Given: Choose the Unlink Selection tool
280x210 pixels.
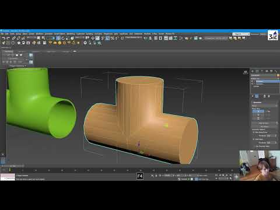Looking at the screenshot, I should click(18, 38).
